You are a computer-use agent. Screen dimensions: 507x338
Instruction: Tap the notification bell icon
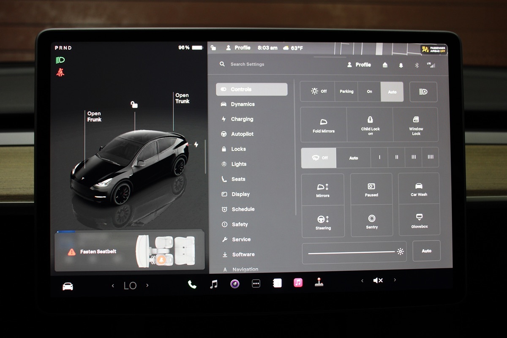401,65
